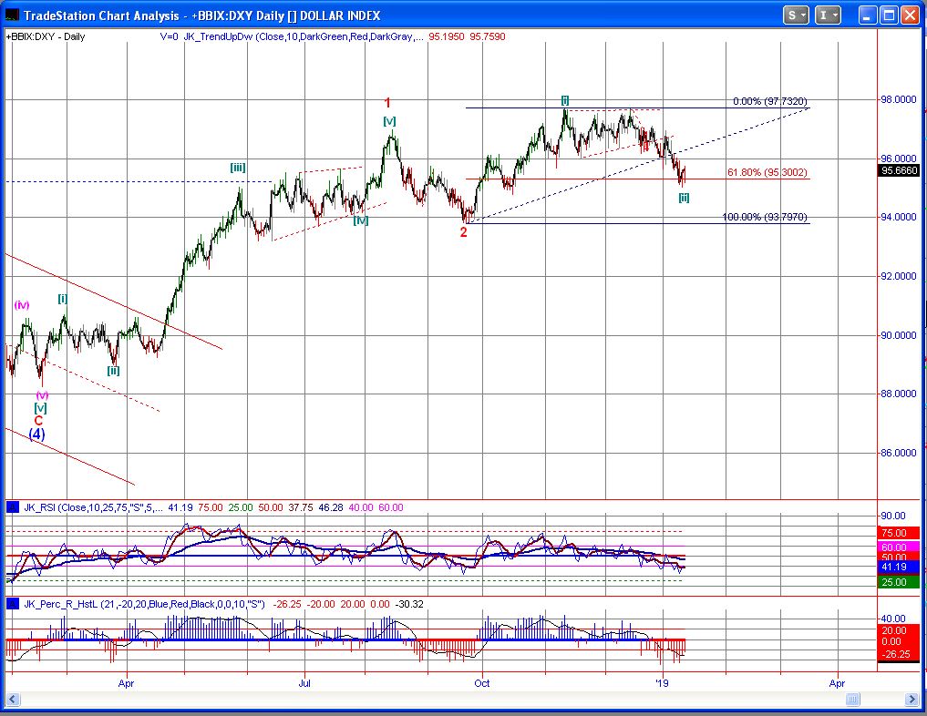
Task: Open the S dropdown in the title bar
Action: [x=796, y=15]
